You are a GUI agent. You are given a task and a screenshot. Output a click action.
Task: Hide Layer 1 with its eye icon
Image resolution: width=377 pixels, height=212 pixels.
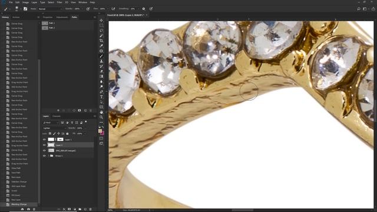[x=44, y=140]
